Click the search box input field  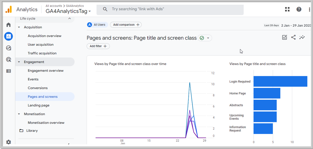click(x=170, y=9)
